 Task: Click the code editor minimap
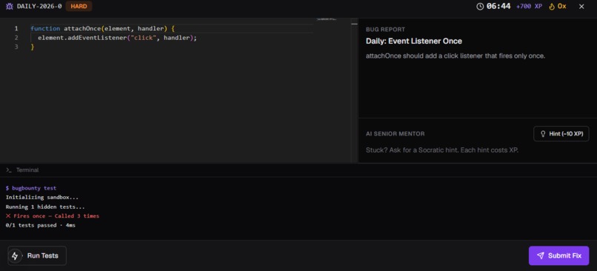[x=327, y=19]
